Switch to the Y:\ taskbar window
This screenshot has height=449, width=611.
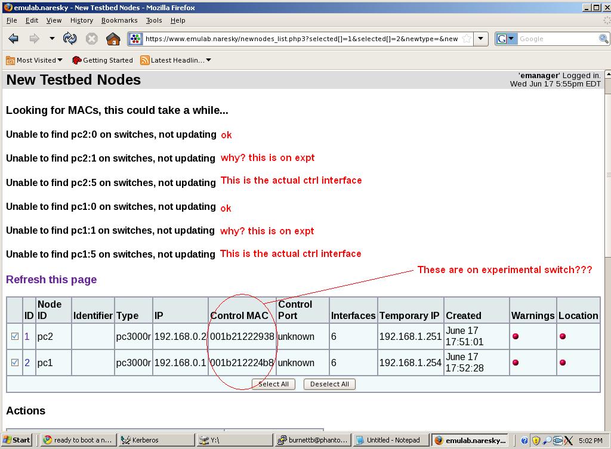click(234, 440)
